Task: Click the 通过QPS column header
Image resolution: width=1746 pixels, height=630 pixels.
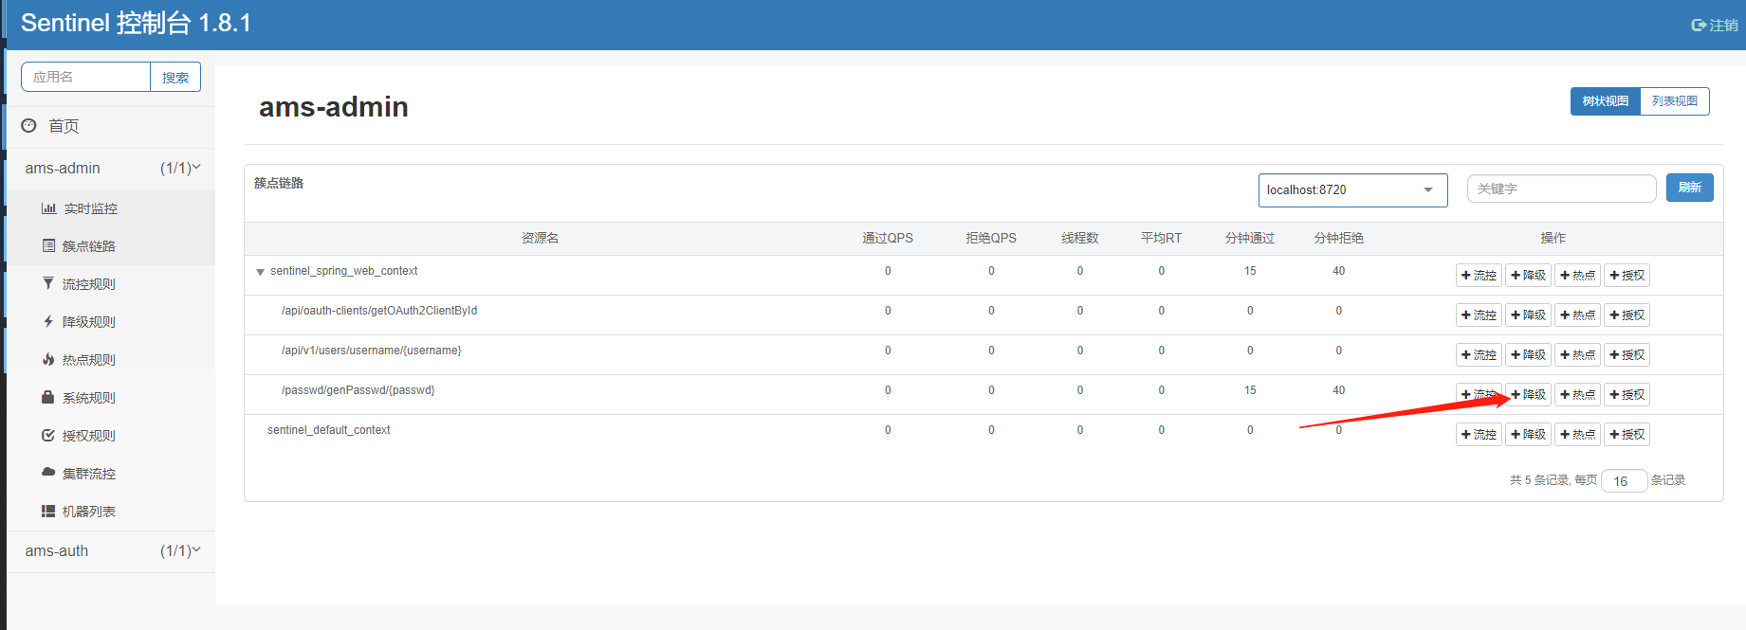Action: [x=887, y=238]
